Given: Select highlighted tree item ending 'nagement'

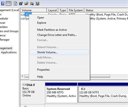Looking at the screenshot, I should coord(6,48).
